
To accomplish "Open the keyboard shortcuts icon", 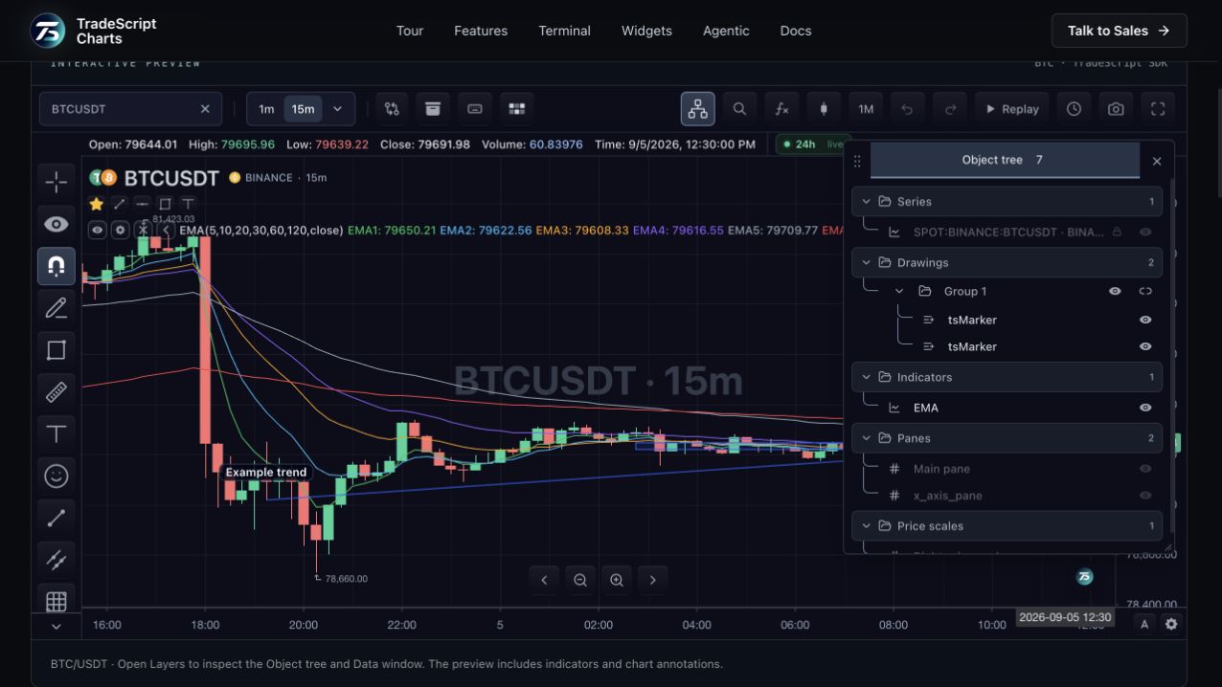I will pos(475,109).
